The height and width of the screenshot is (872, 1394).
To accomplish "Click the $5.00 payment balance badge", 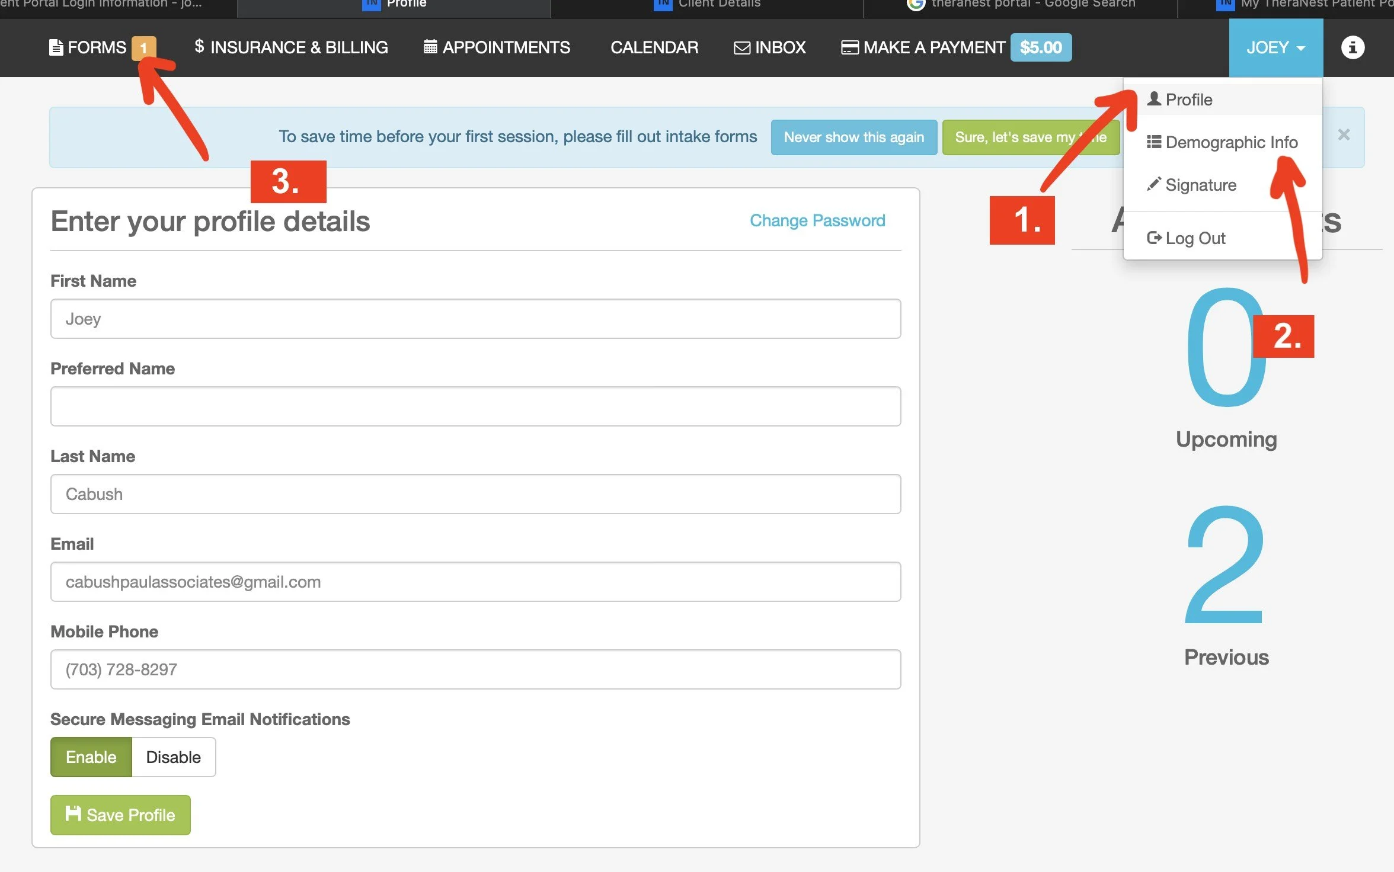I will 1040,47.
